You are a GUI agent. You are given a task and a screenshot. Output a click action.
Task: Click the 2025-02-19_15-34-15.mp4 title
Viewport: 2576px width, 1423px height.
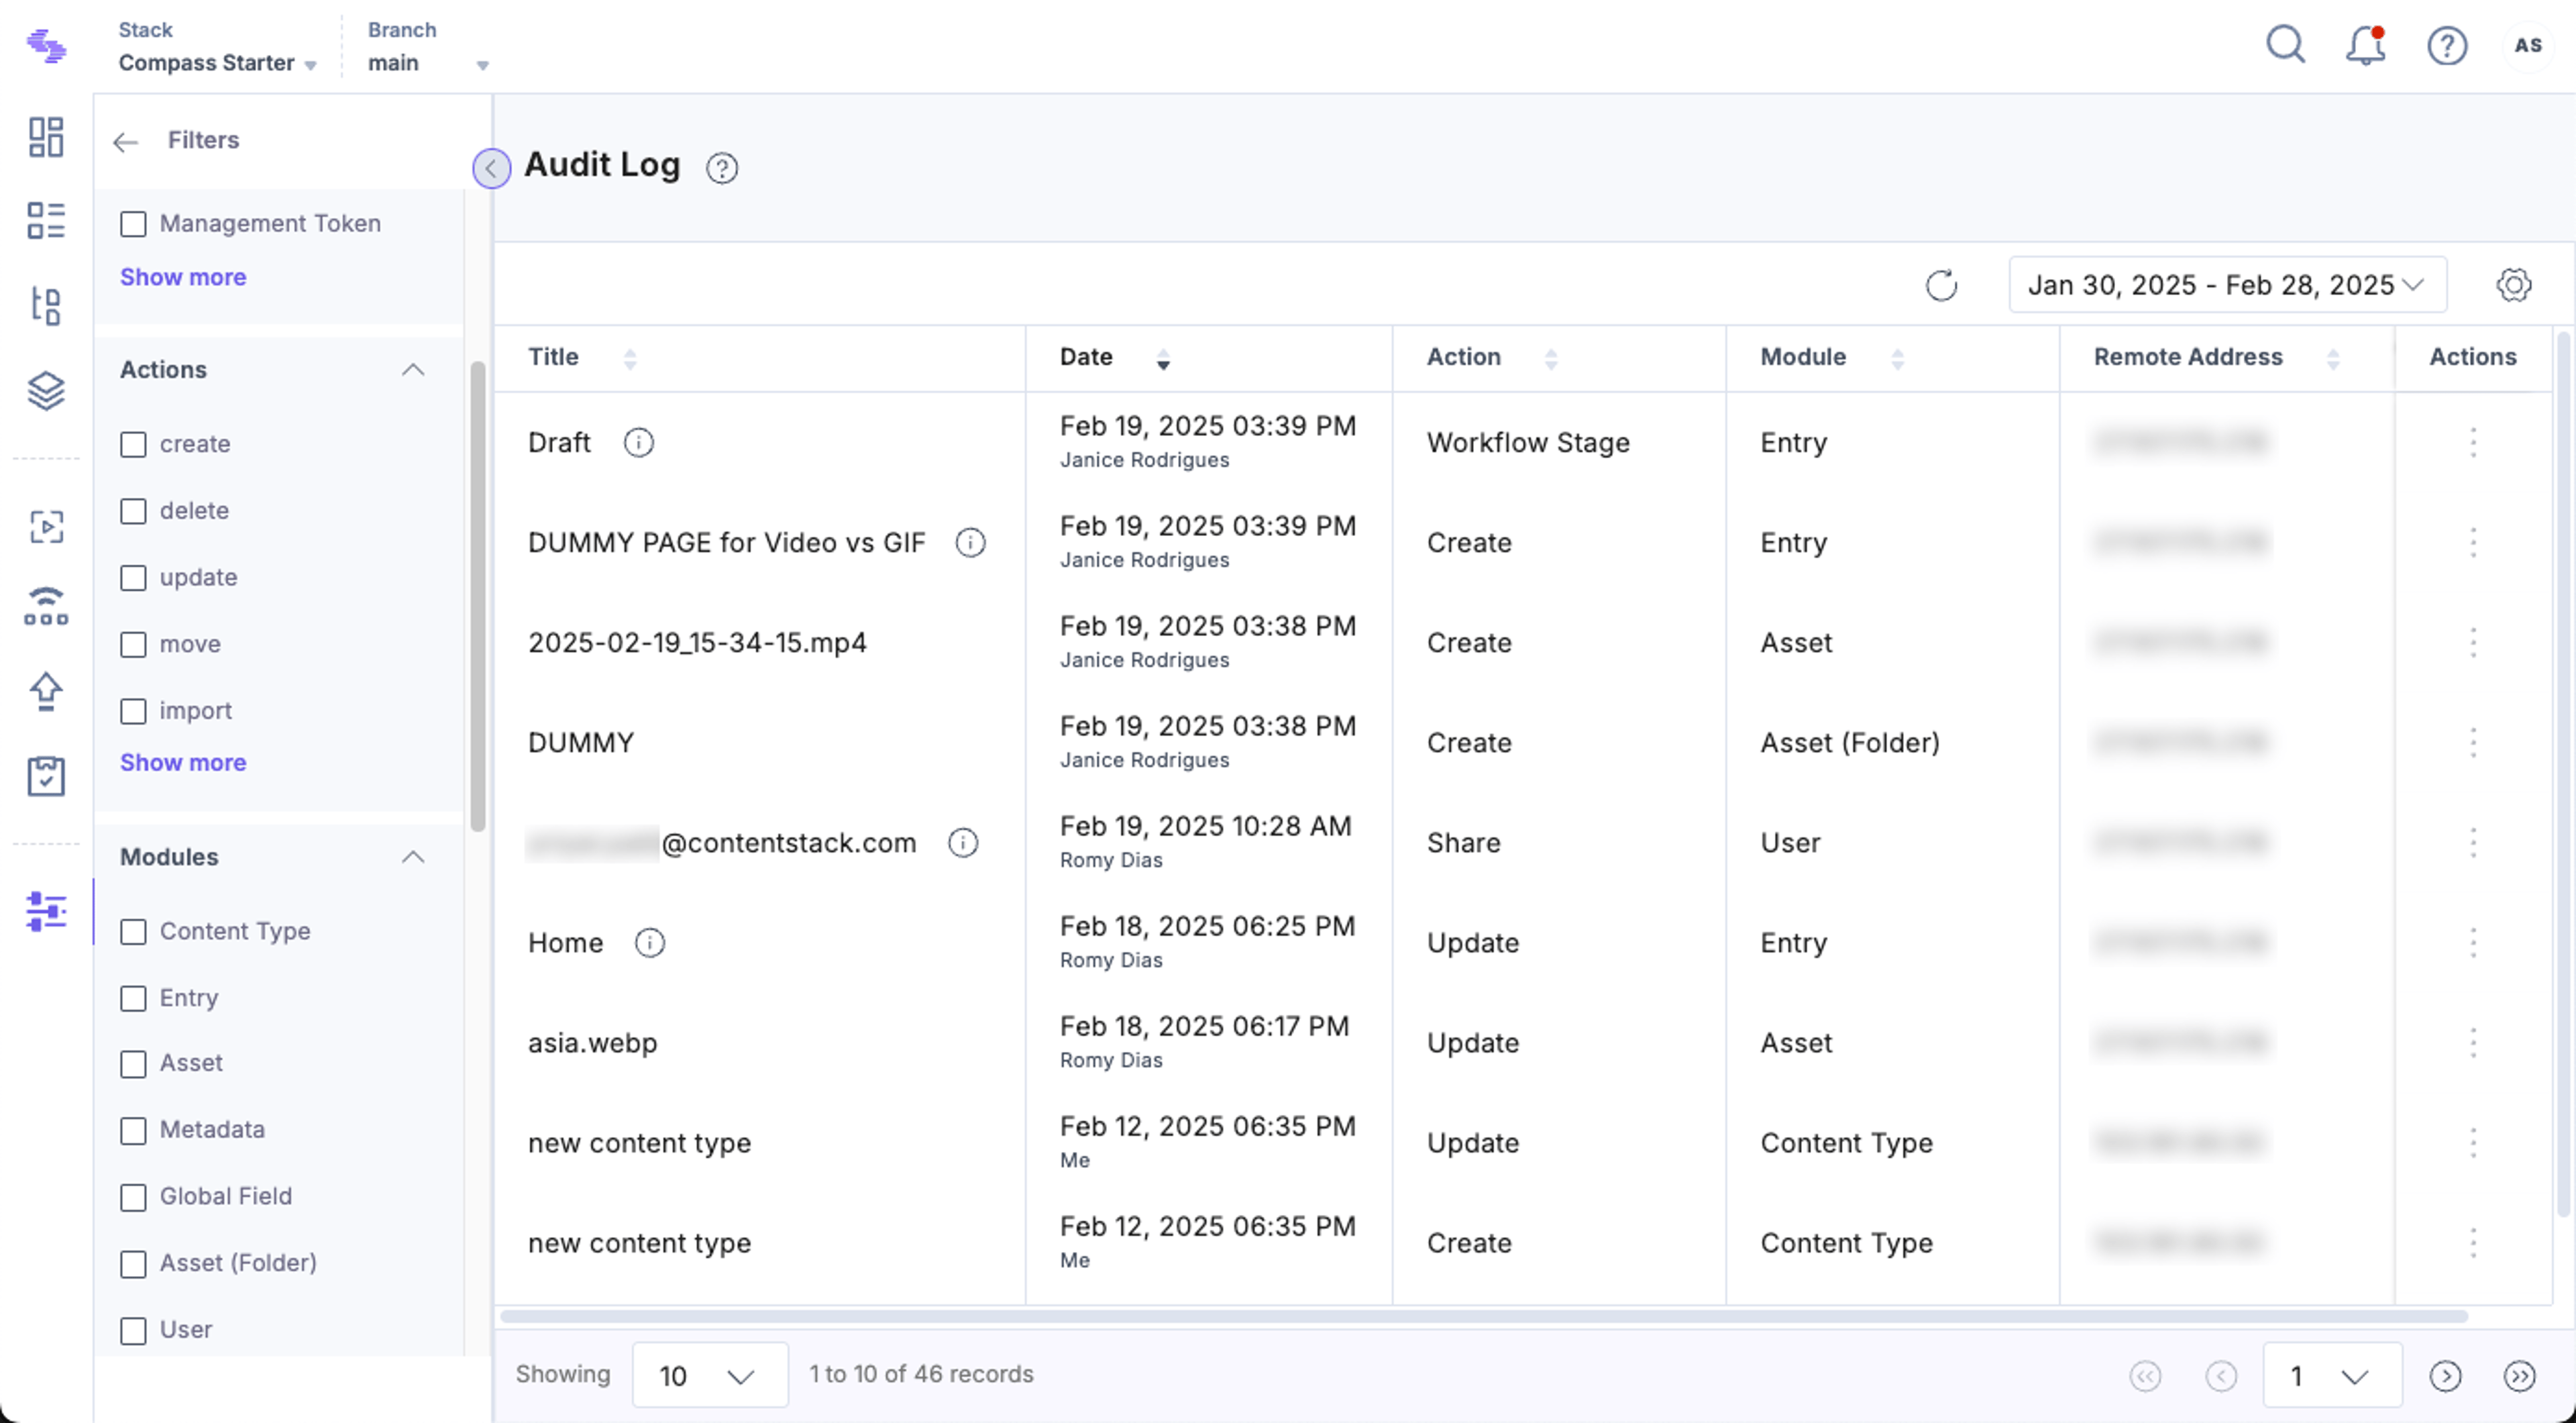coord(697,643)
